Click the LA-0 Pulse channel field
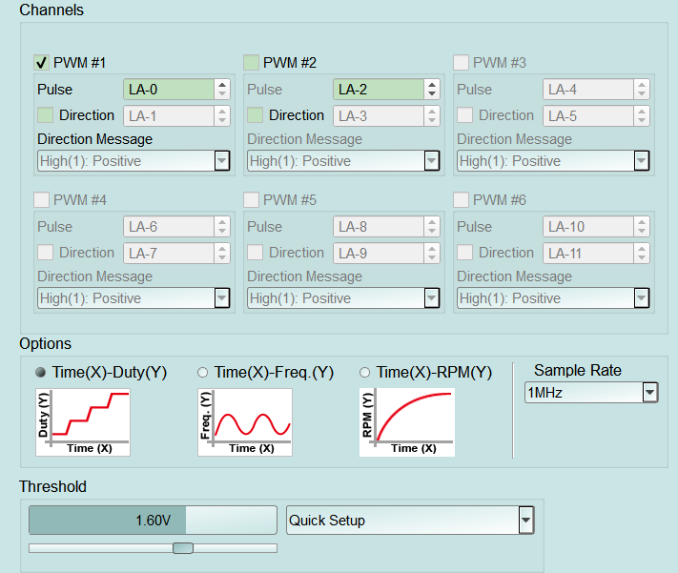Screen dimensions: 678x573 pos(169,90)
